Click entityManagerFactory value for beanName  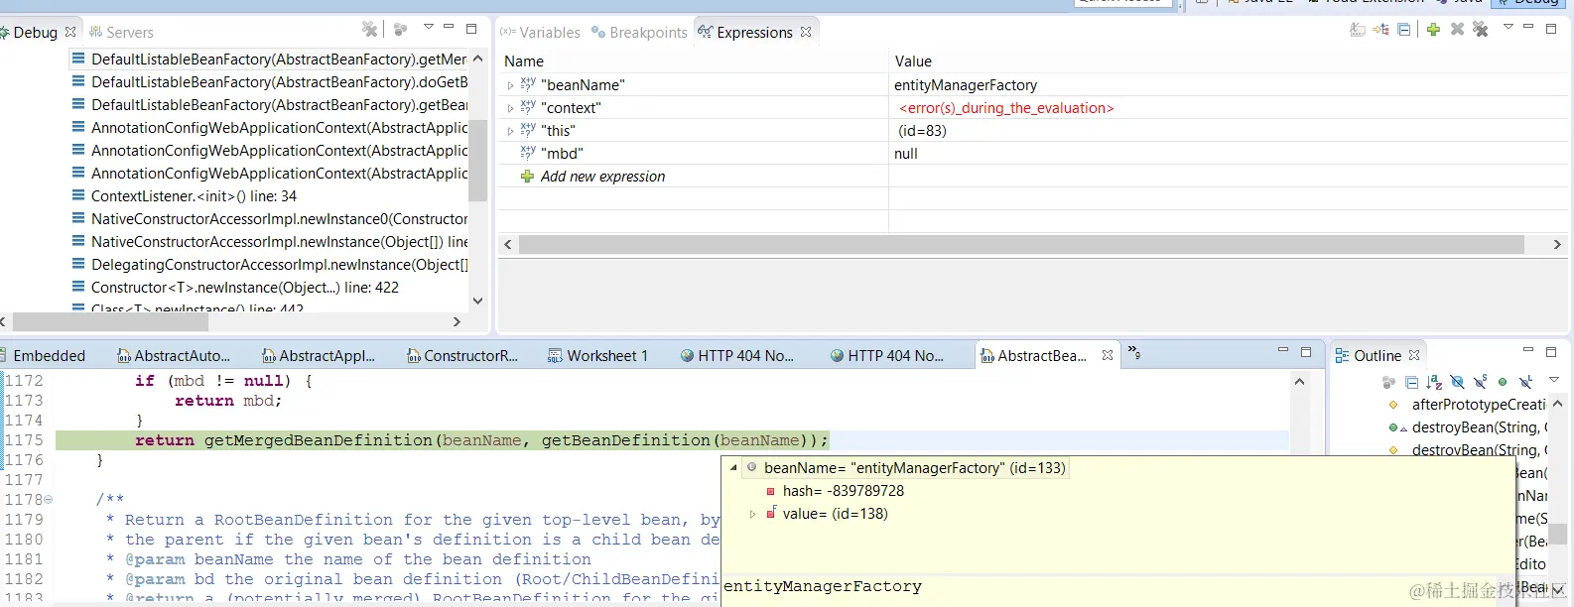[x=966, y=85]
